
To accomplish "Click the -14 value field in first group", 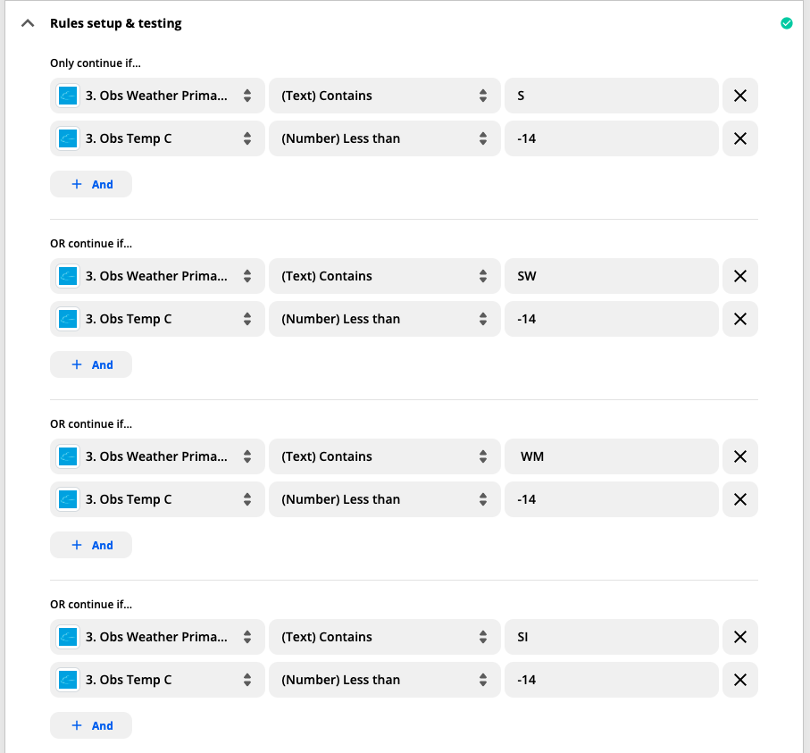I will pos(611,138).
